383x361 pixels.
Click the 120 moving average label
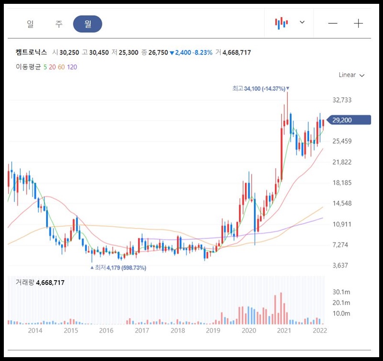pyautogui.click(x=72, y=67)
